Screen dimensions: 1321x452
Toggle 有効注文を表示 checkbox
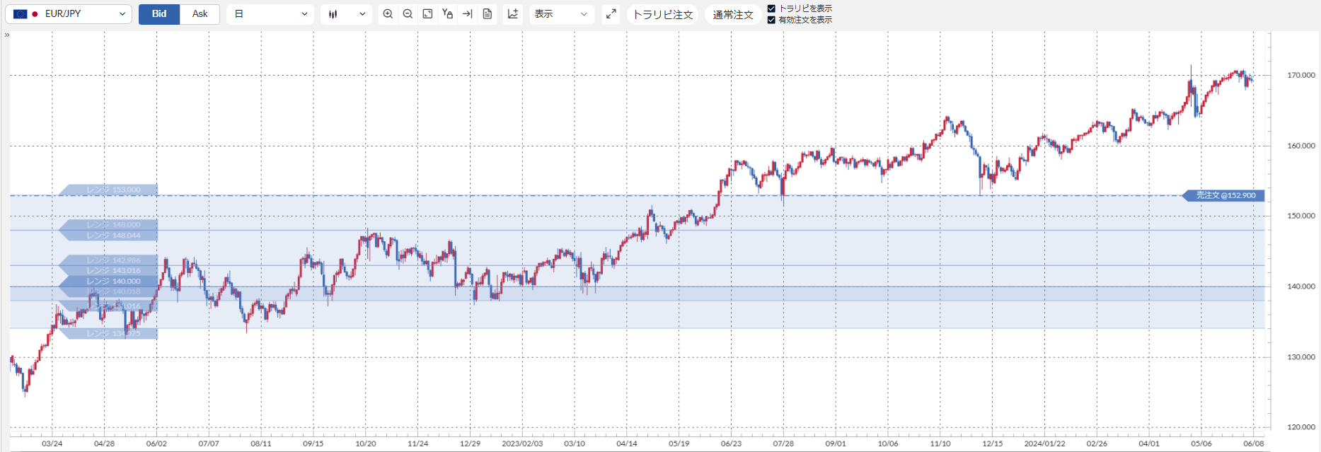(x=771, y=20)
